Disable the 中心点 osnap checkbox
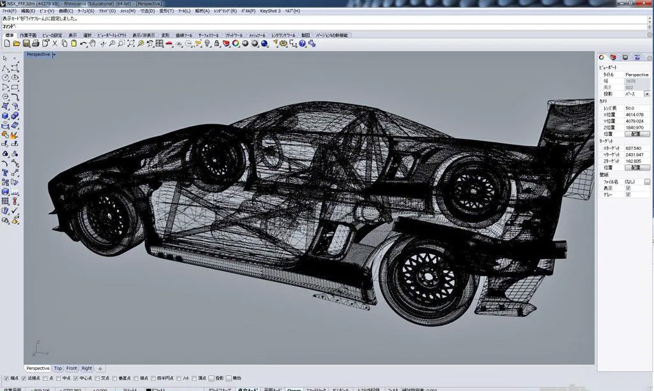Viewport: 654px width, 391px height. point(76,378)
